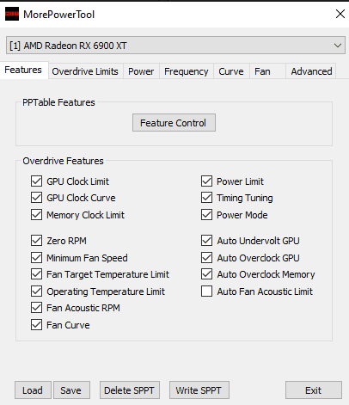The width and height of the screenshot is (349, 405).
Task: Switch to the Advanced tab
Action: 311,71
